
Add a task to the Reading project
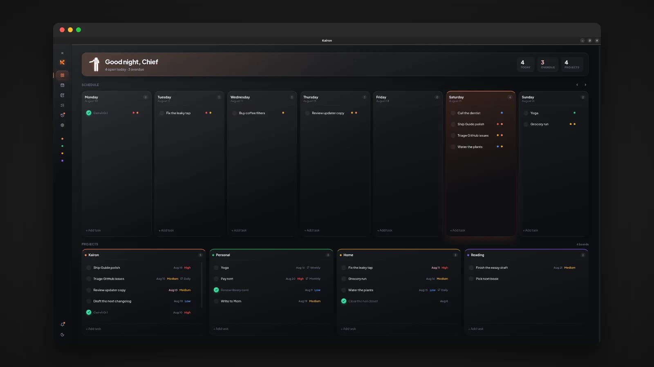tap(476, 329)
